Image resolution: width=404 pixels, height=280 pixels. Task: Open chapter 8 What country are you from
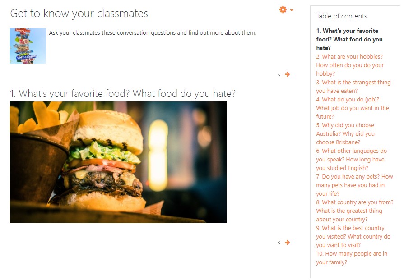pos(354,211)
